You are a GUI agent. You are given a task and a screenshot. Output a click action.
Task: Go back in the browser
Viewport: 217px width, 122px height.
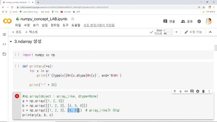tap(3, 7)
